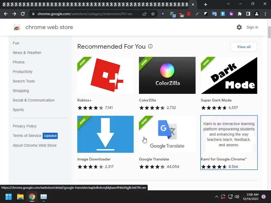Viewport: 271px width, 203px height.
Task: Open Super Dark Mode extension toolbar icon
Action: [x=206, y=14]
